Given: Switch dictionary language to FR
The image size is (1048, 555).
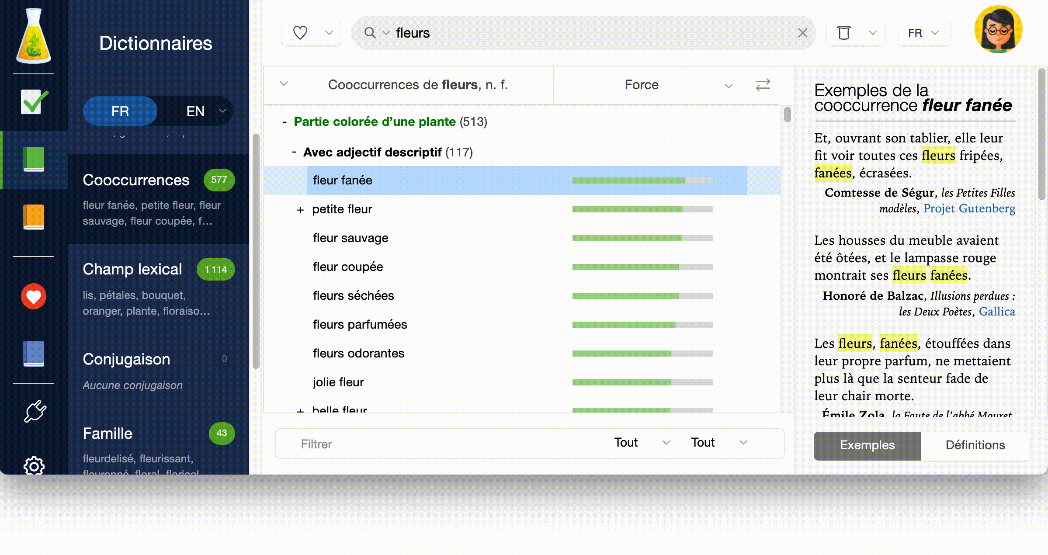Looking at the screenshot, I should point(120,111).
